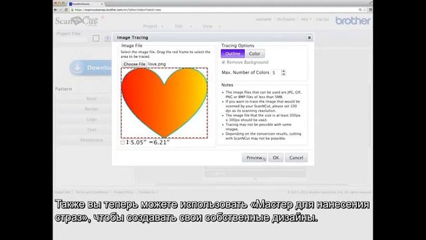Click the square icon next to Project Title

pos(96,38)
